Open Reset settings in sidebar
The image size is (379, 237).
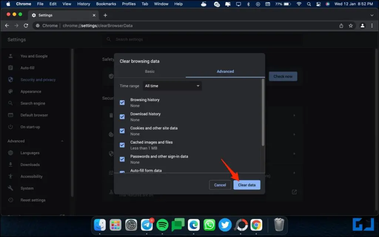click(x=33, y=200)
